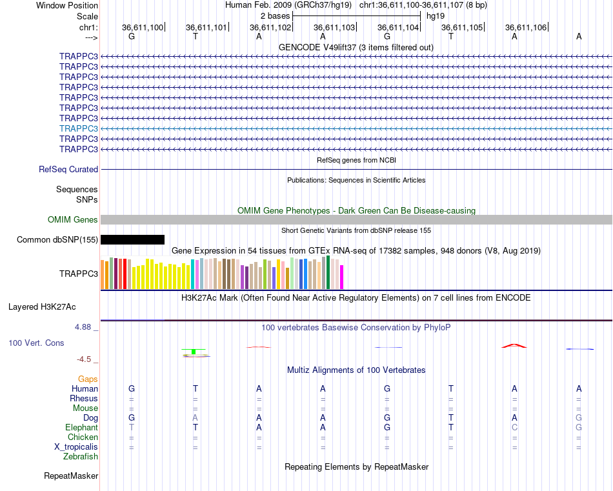
Task: Select the Mouse species label
Action: pos(85,408)
